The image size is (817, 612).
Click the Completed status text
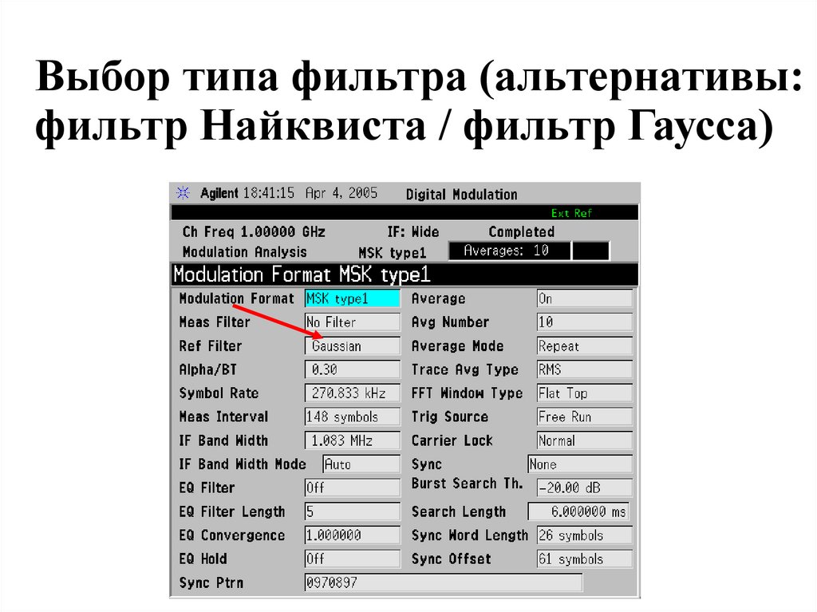coord(521,232)
